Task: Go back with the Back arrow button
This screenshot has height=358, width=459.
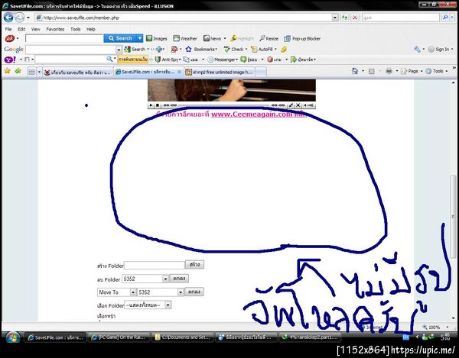Action: [8, 18]
